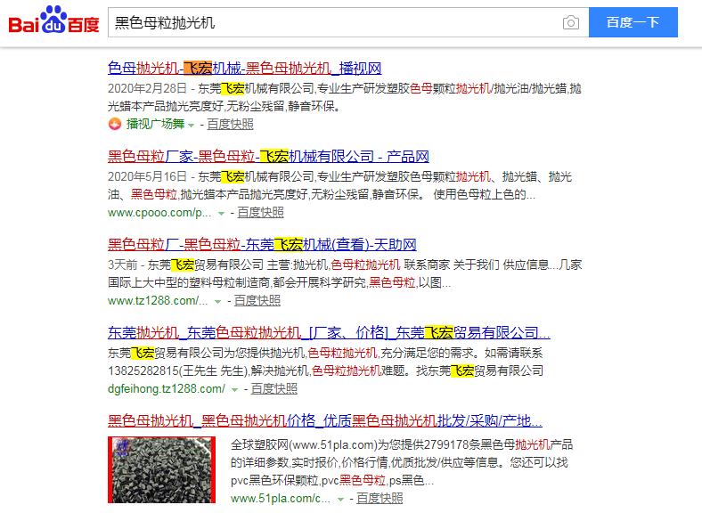Open 百度快照 for dgfeihong.tz1288.com result
This screenshot has width=702, height=521.
[x=274, y=388]
